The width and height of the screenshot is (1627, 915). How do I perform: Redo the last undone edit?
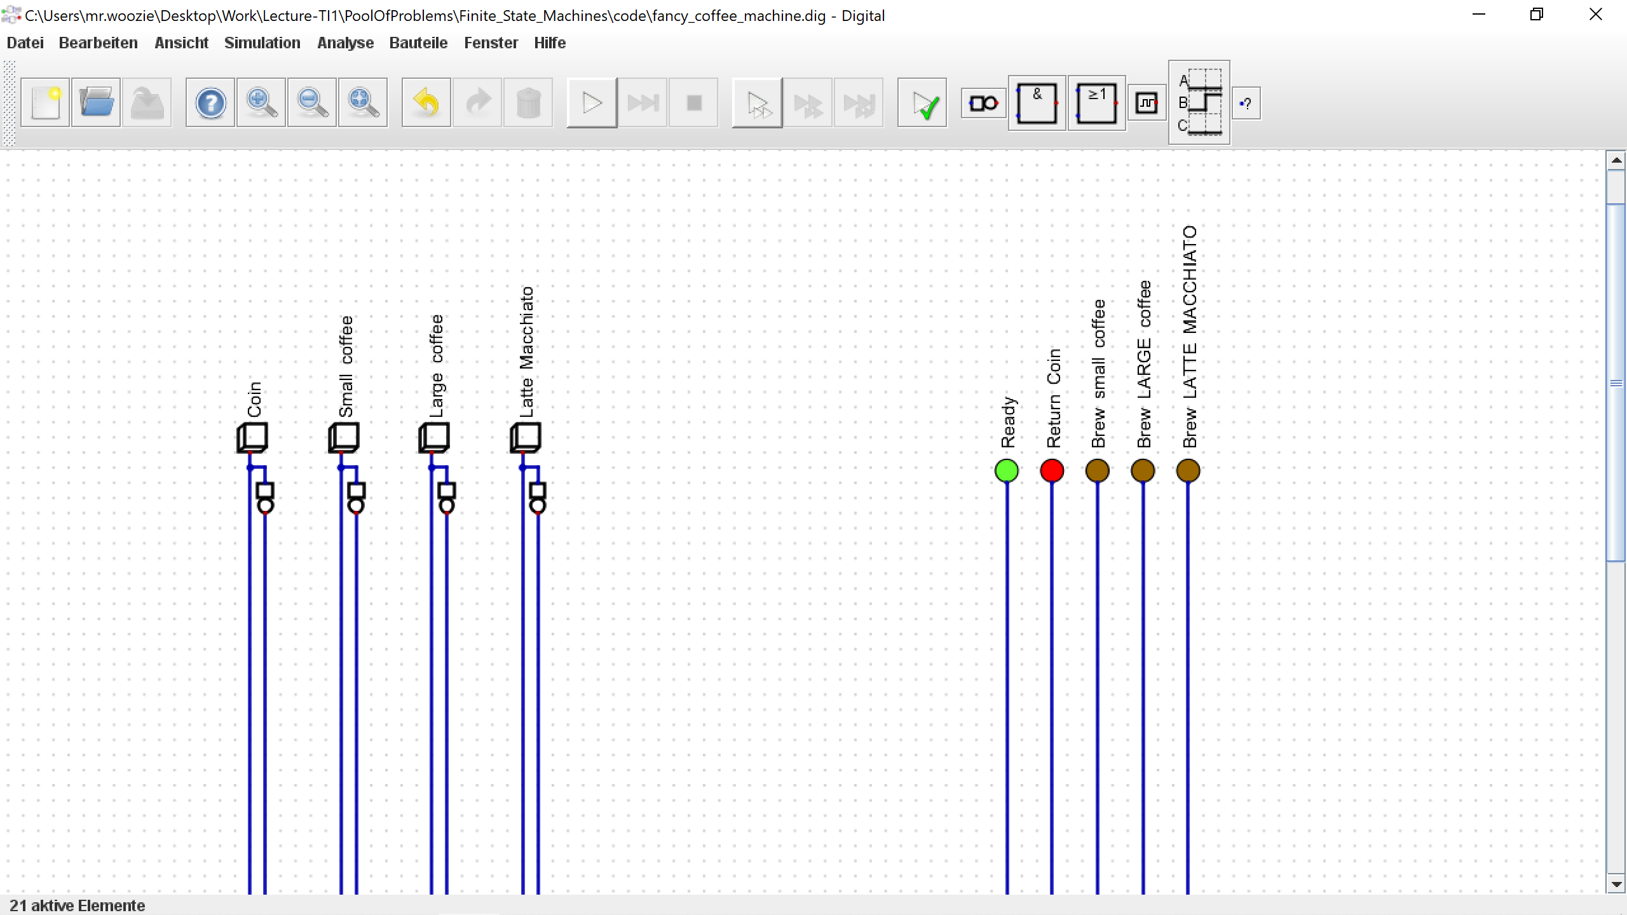(477, 103)
